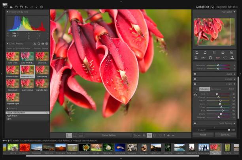The height and width of the screenshot is (160, 242).
Task: Click the undo arrow icon
Action: click(x=26, y=7)
